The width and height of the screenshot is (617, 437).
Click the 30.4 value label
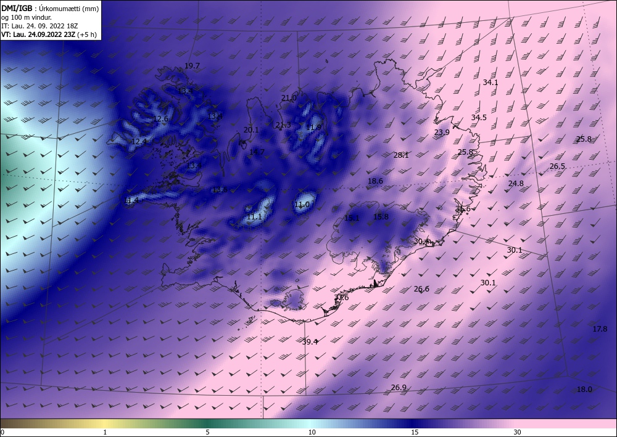[x=421, y=242]
